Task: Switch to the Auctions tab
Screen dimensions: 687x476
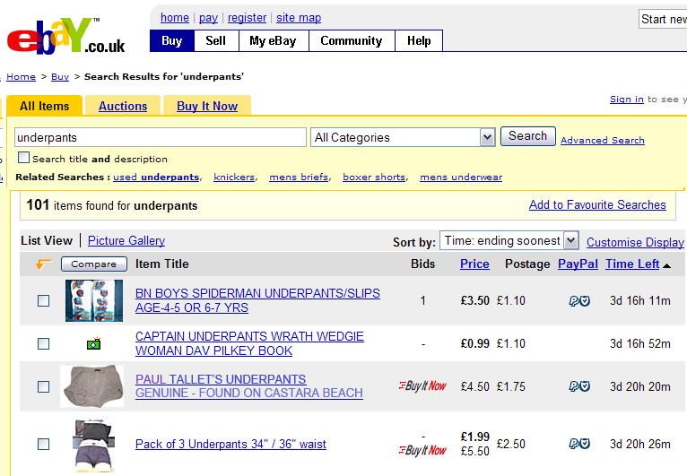Action: coord(123,106)
